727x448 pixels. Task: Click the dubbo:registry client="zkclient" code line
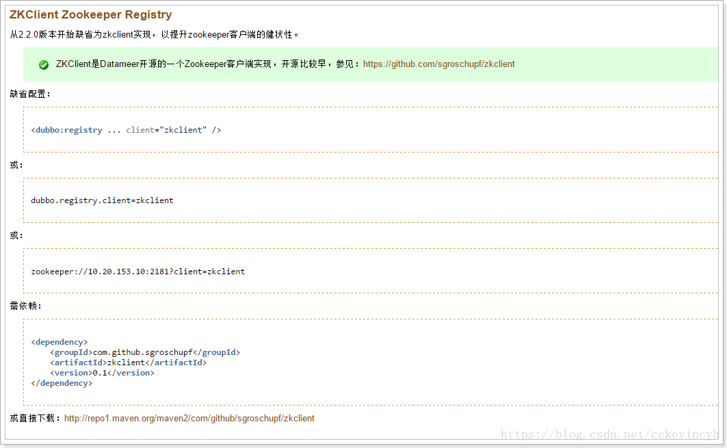[126, 130]
